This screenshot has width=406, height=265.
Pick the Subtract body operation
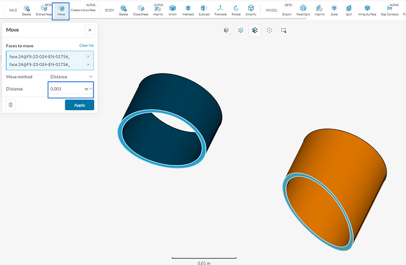click(x=204, y=9)
